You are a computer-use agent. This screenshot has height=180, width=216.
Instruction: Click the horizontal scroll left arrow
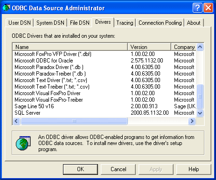(16, 121)
